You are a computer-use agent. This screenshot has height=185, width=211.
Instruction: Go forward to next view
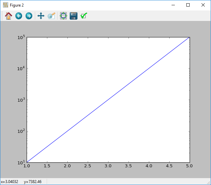29,16
